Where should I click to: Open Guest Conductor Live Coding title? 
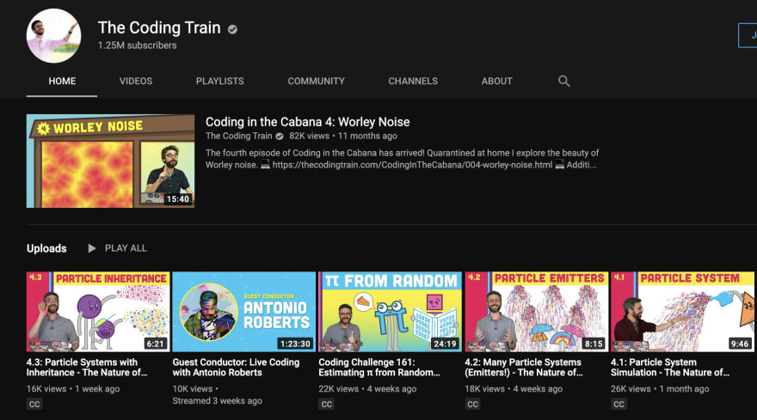236,368
